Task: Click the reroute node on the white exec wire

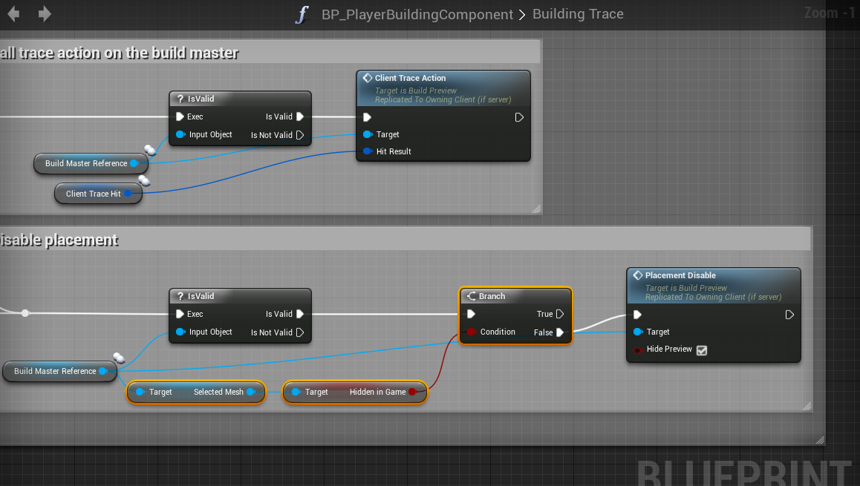Action: pyautogui.click(x=25, y=313)
